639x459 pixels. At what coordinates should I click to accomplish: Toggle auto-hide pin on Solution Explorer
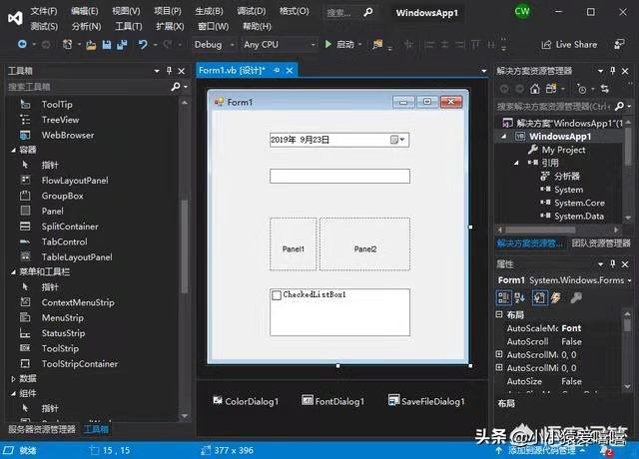coord(612,71)
